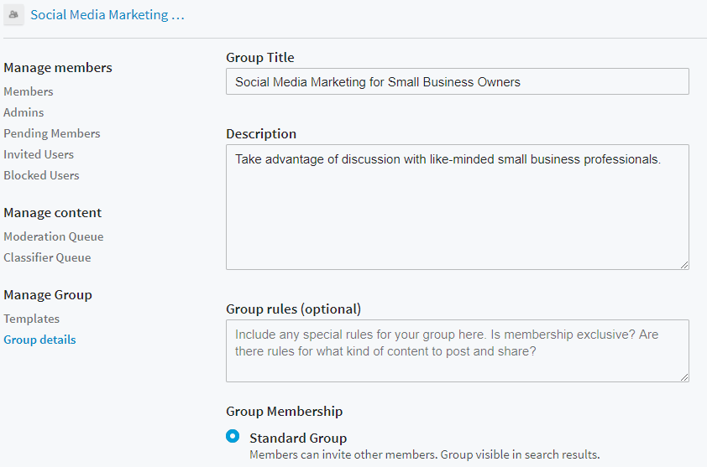
Task: Click the group avatar icon beside the title
Action: pyautogui.click(x=13, y=15)
